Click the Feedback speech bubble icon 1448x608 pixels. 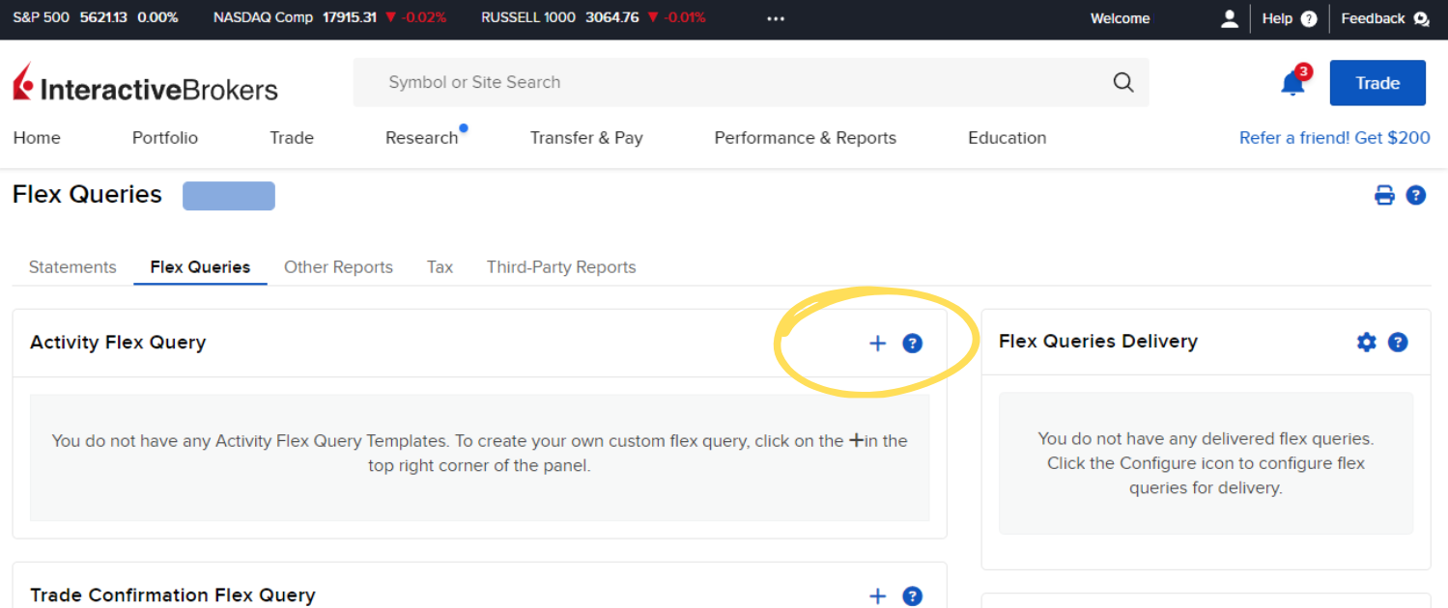1421,18
